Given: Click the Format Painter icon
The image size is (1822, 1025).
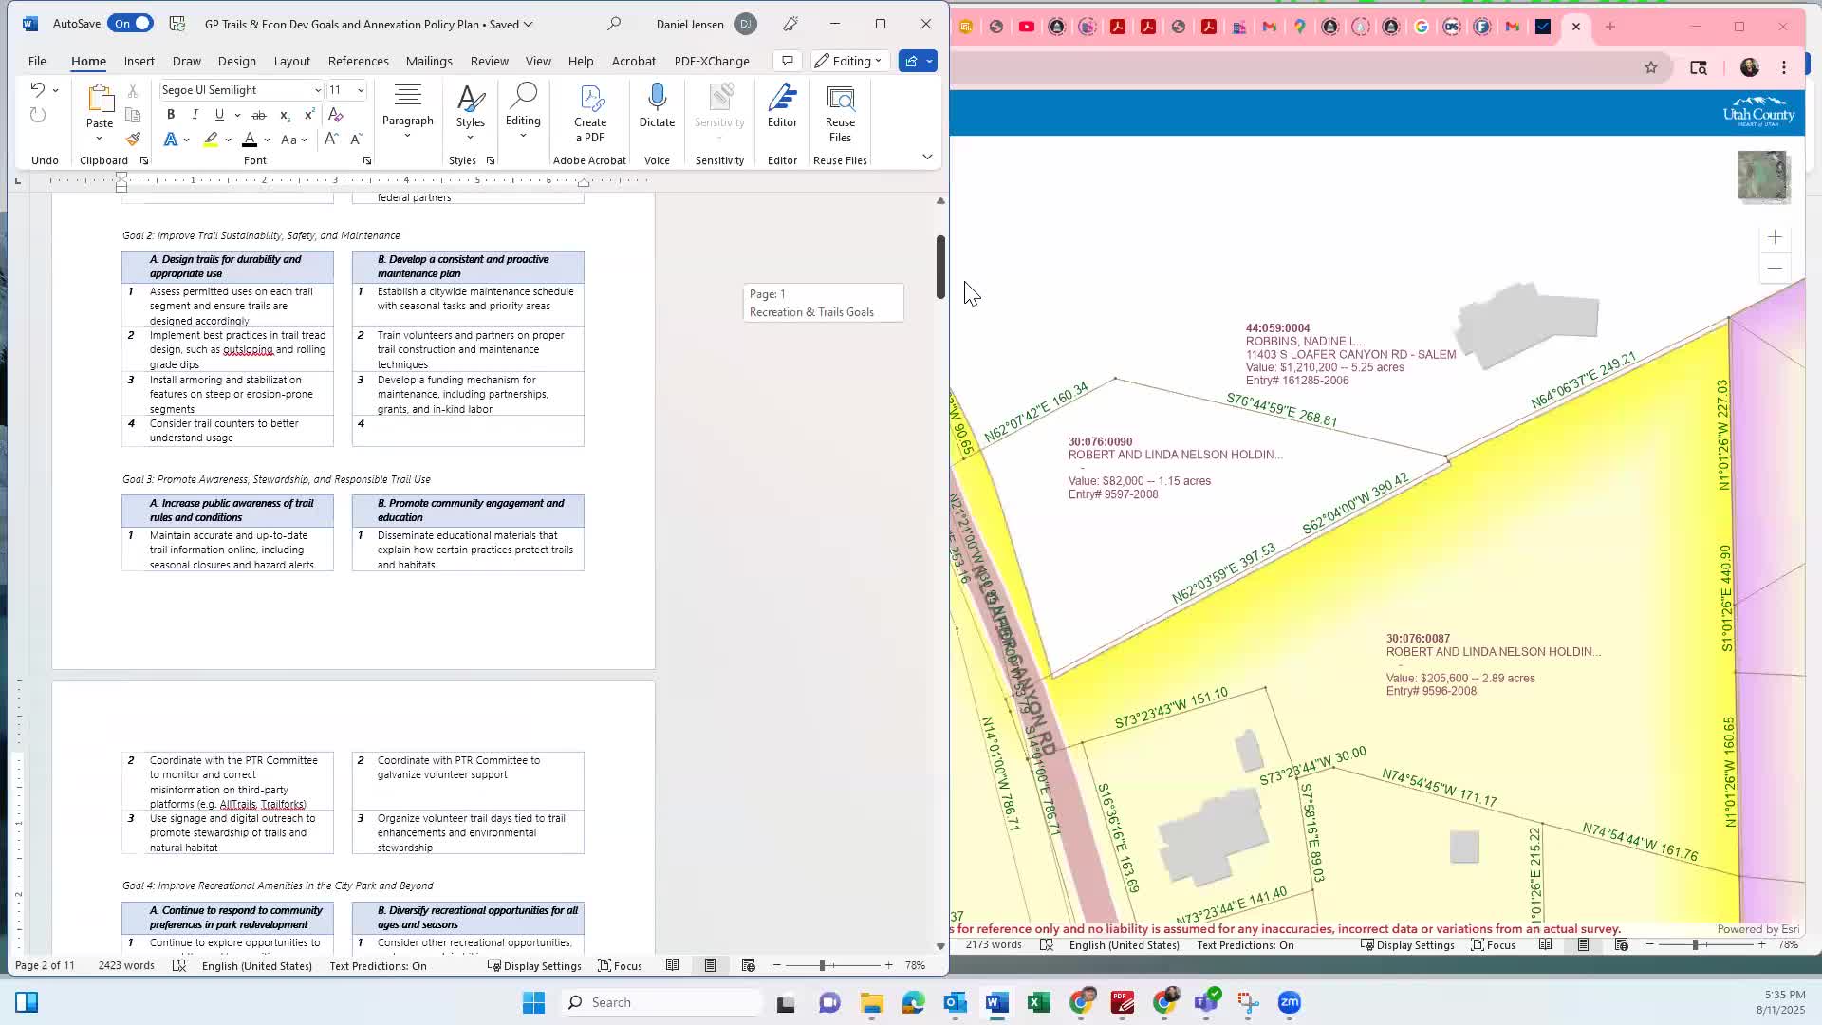Looking at the screenshot, I should (x=133, y=140).
